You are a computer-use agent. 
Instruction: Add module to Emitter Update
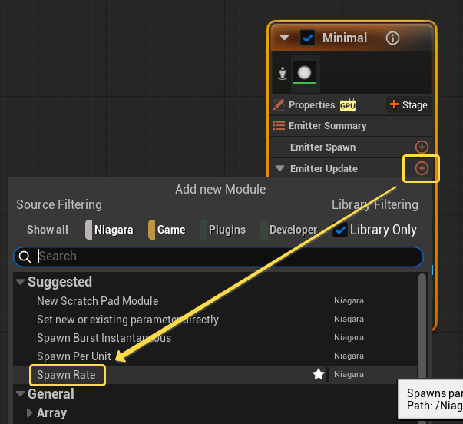[x=422, y=168]
